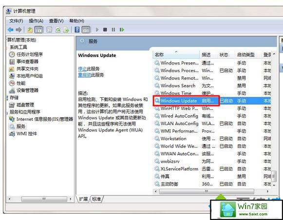Select the WWAN AutoCon... service row
Screen dimensions: 283x220
212,154
